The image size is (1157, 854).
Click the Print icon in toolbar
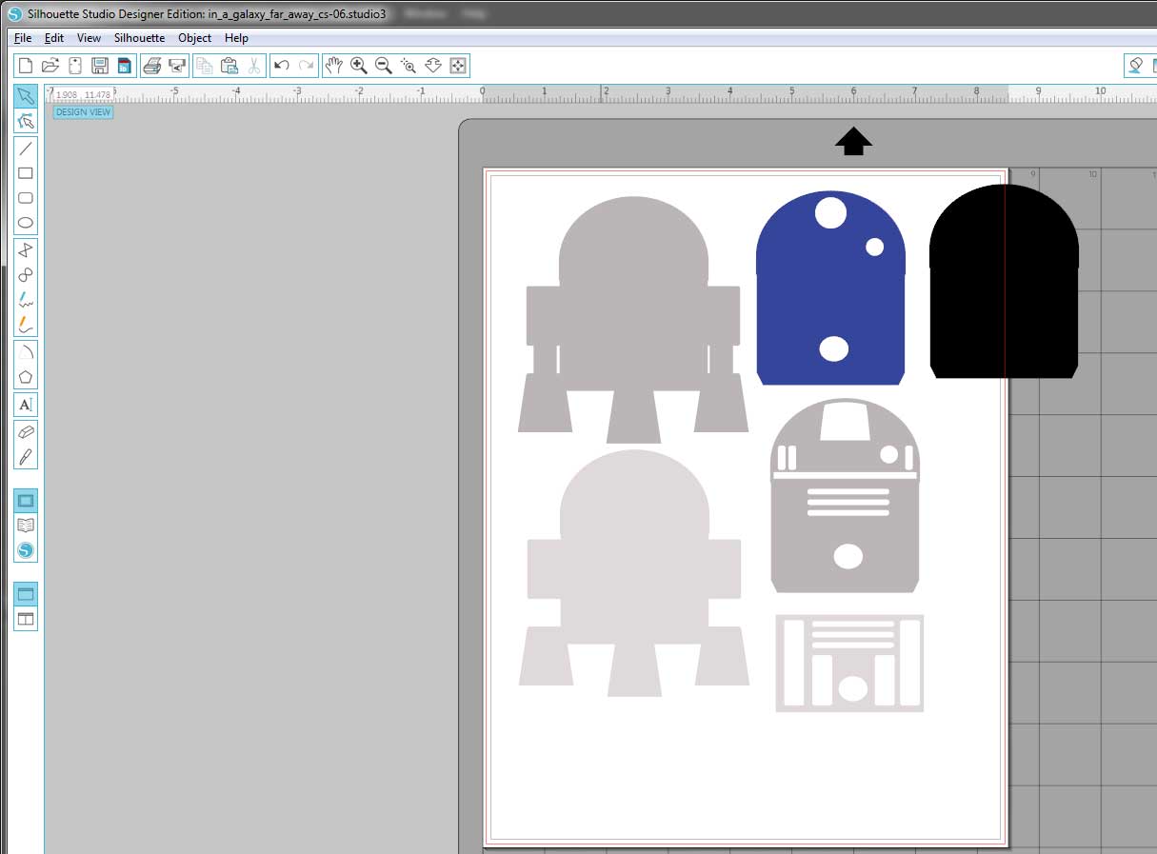click(x=151, y=66)
